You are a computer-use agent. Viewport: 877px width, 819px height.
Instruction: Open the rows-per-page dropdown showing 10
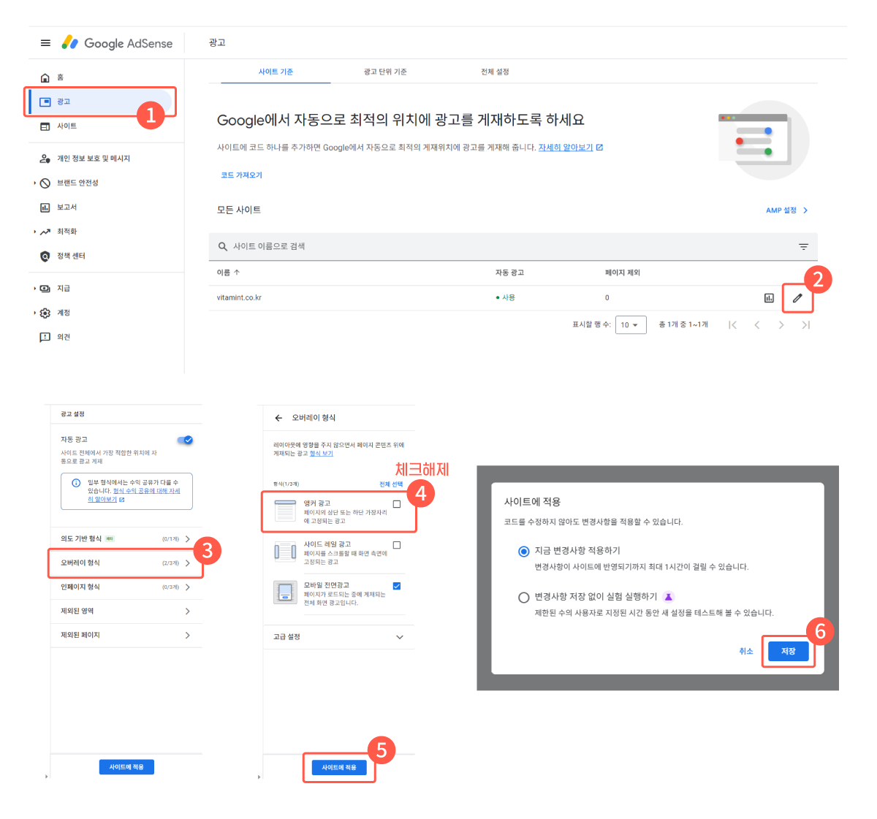pyautogui.click(x=630, y=324)
